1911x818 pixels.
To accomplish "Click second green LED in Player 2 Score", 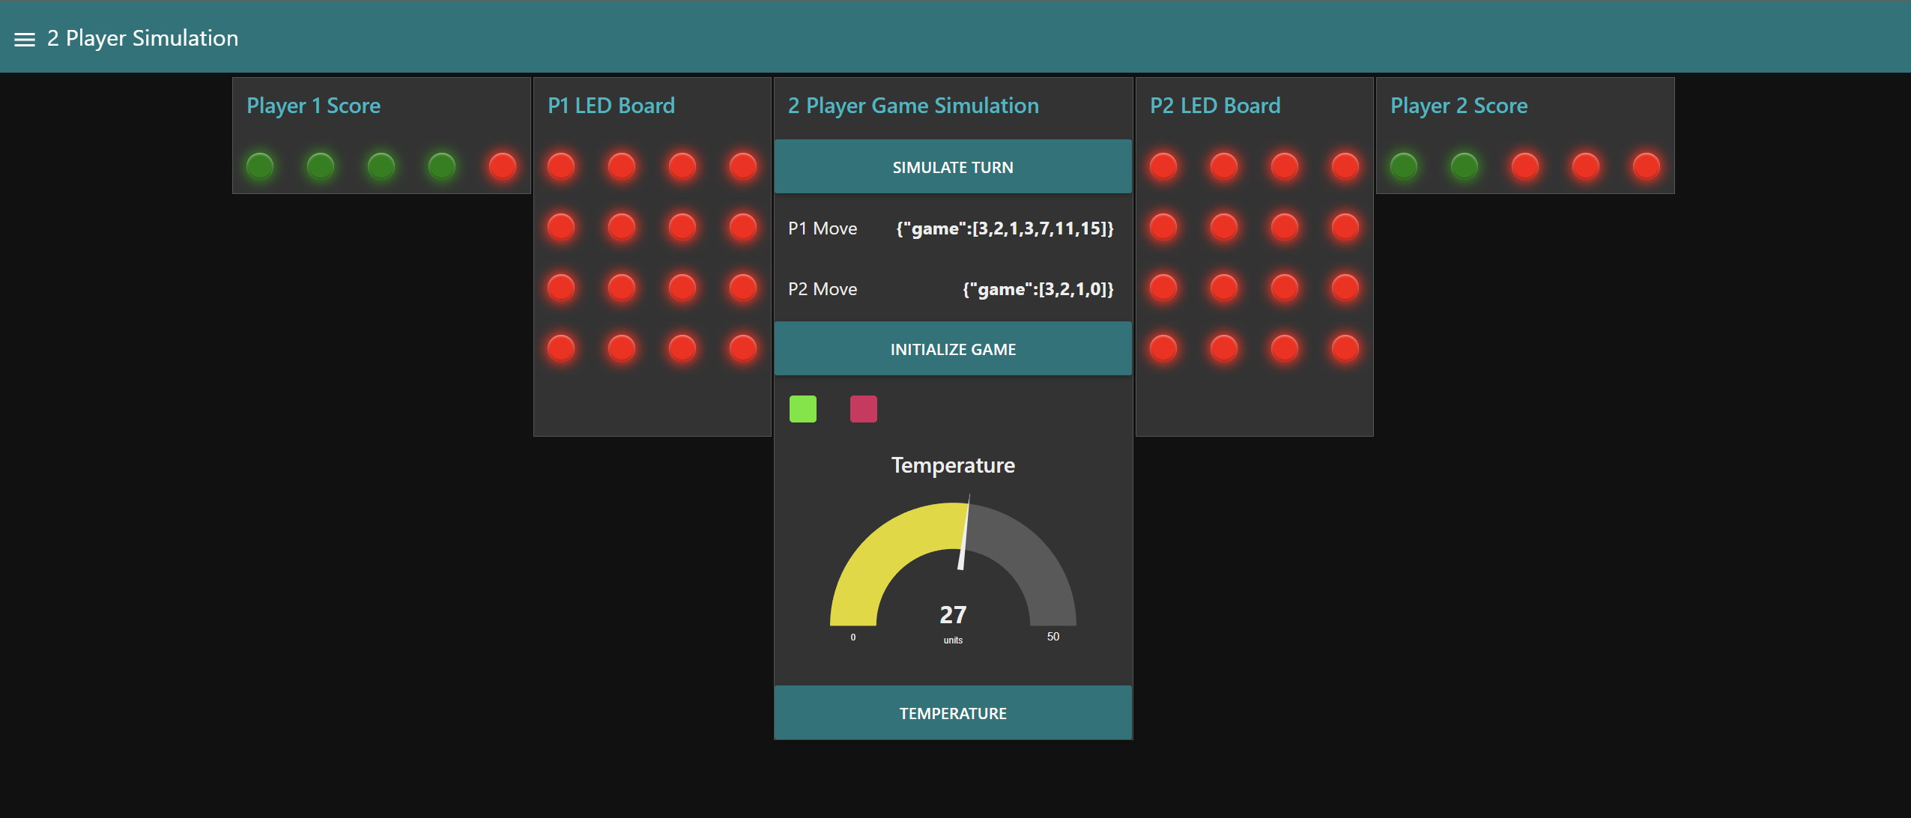I will [x=1465, y=166].
